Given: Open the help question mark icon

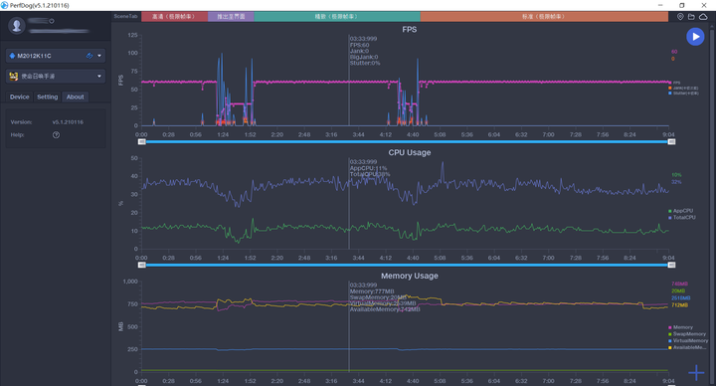Looking at the screenshot, I should pos(56,134).
